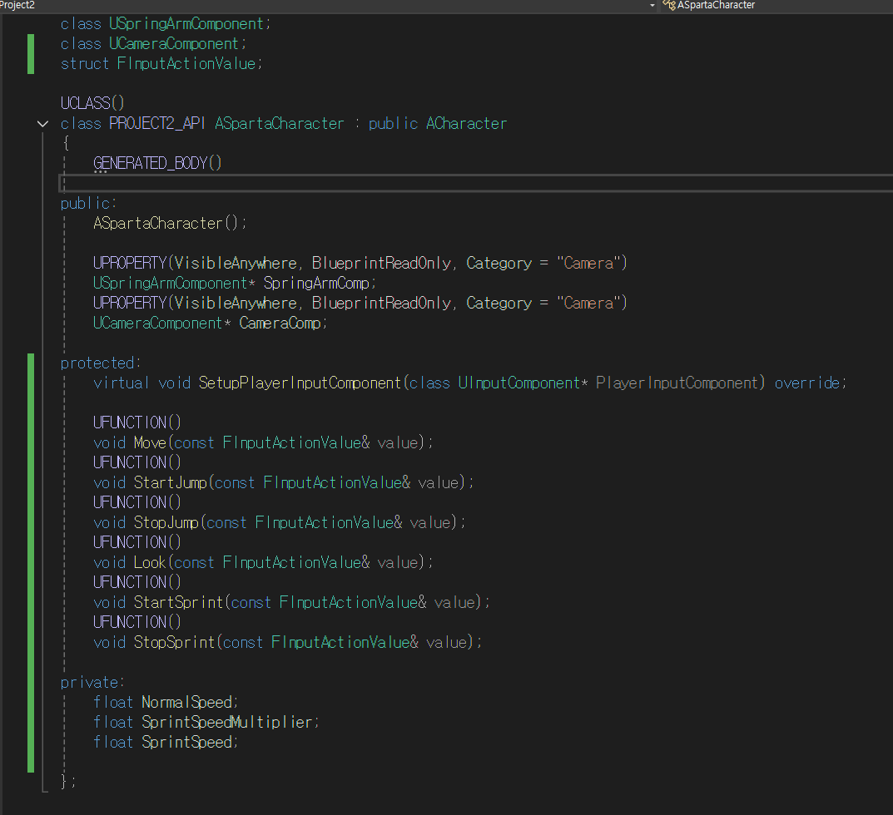Click the class icon beside ASpartaCharacter
The height and width of the screenshot is (815, 893).
(669, 5)
